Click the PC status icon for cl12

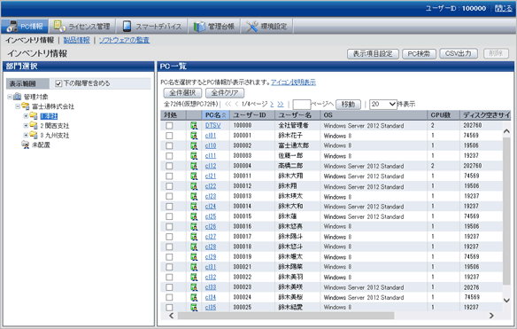click(x=194, y=166)
